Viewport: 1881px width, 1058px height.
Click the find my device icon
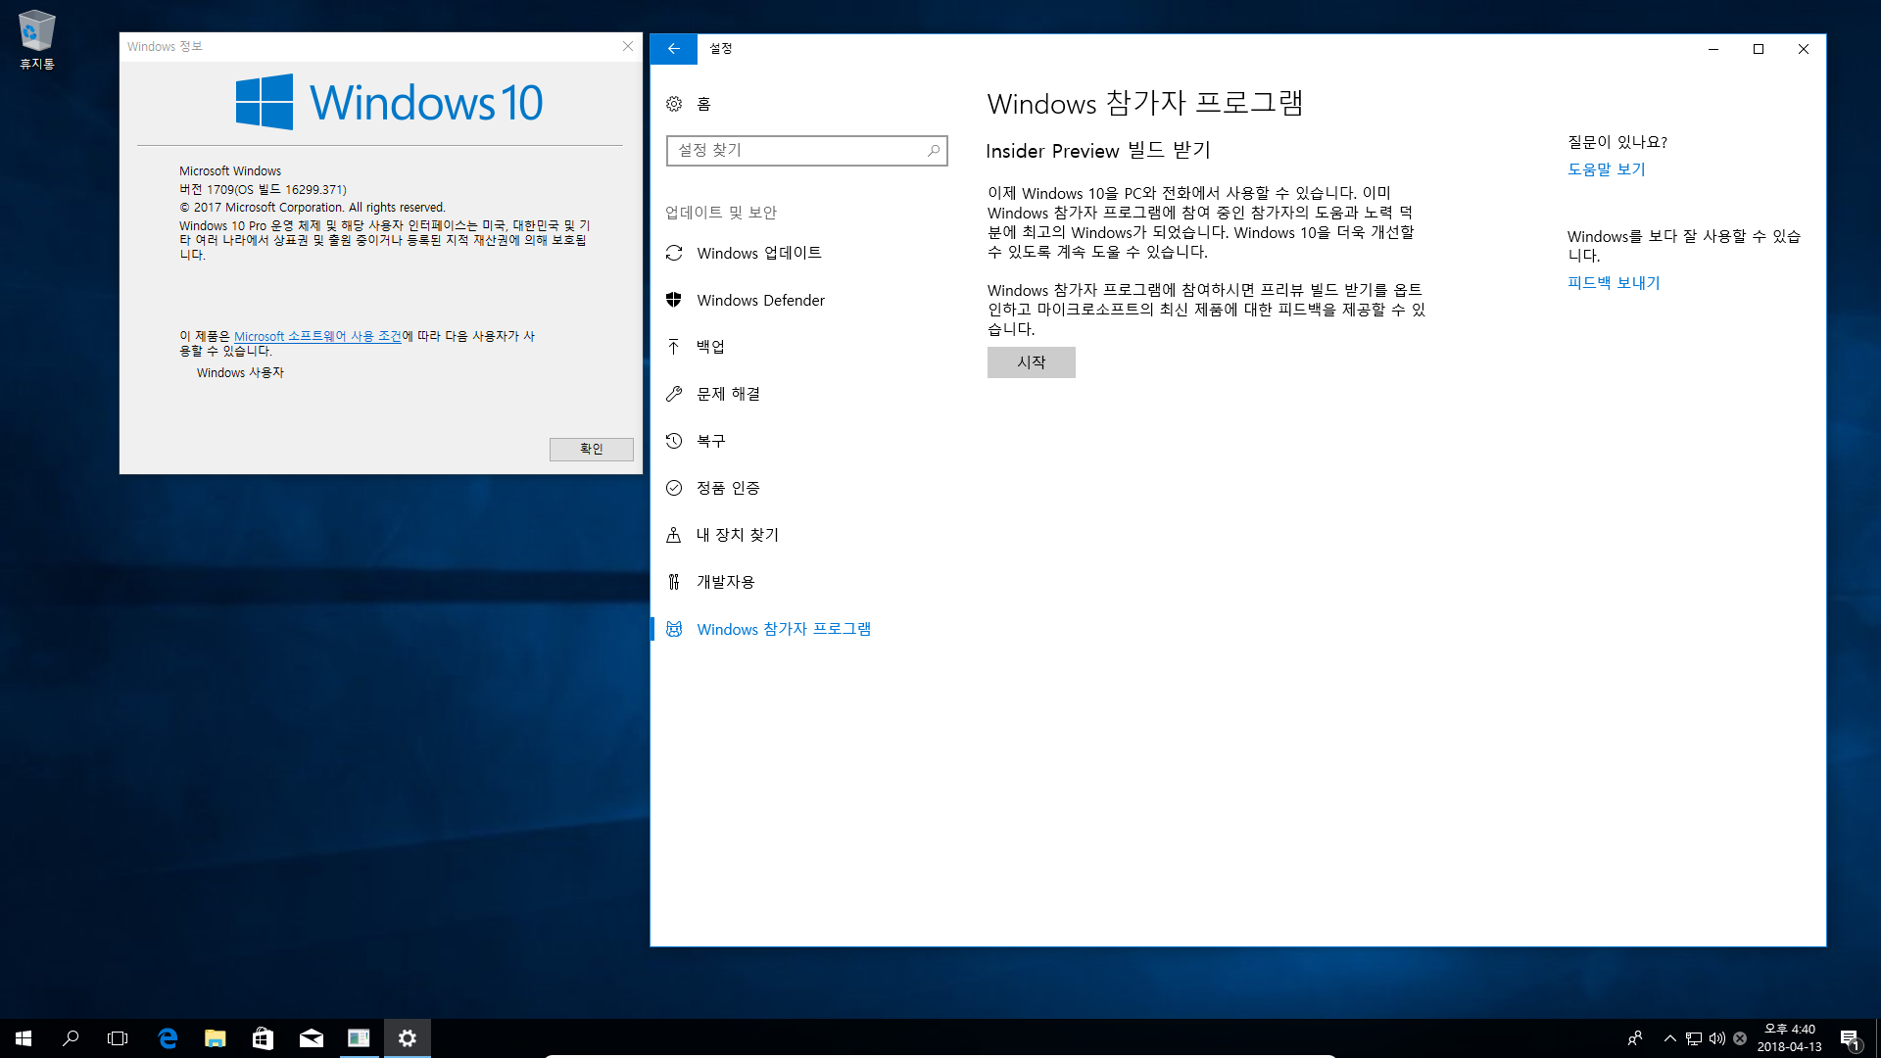[674, 535]
